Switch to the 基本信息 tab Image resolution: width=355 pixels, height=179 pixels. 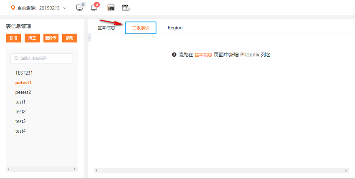(106, 28)
